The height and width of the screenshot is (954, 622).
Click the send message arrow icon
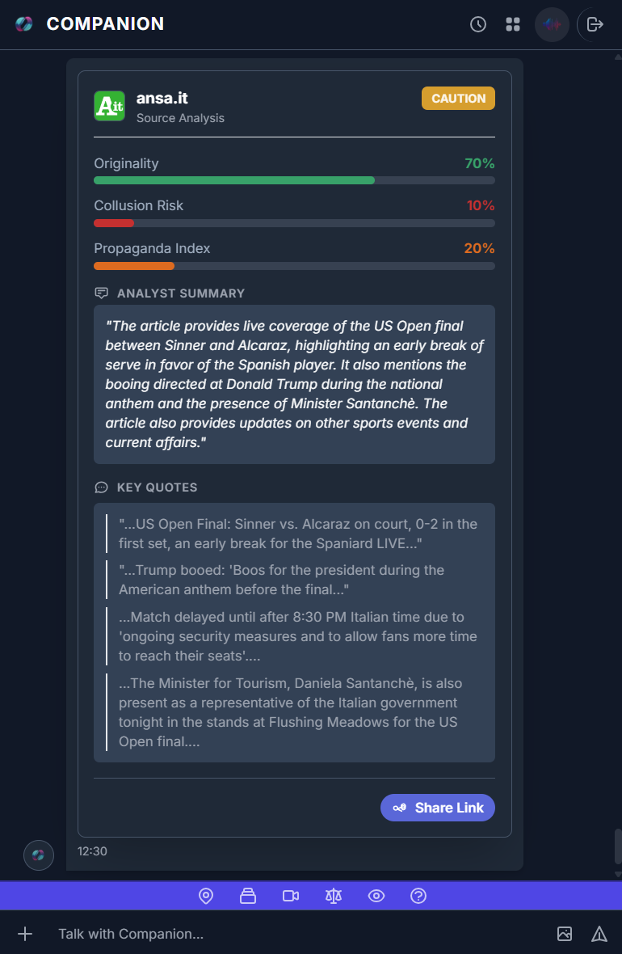(599, 934)
